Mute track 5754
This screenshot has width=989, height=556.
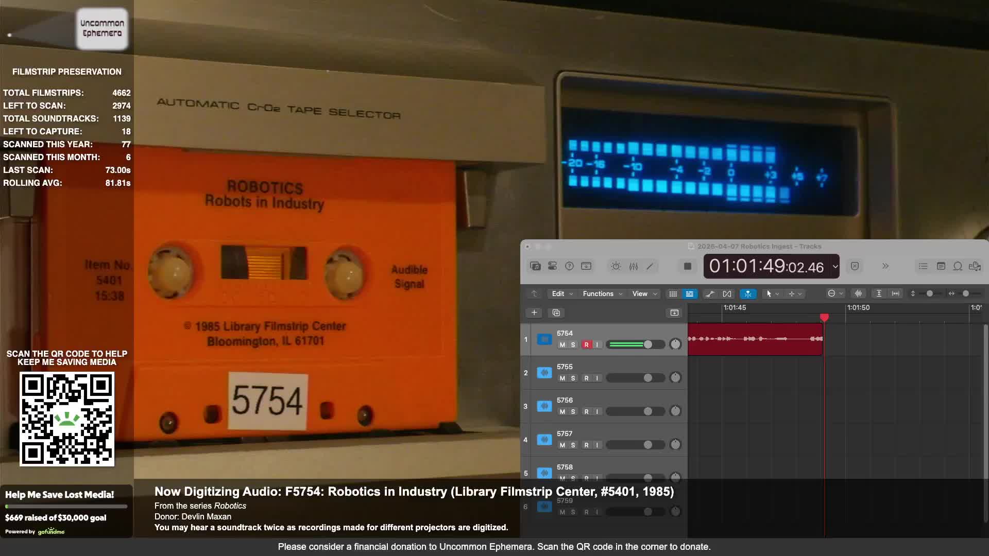coord(562,345)
